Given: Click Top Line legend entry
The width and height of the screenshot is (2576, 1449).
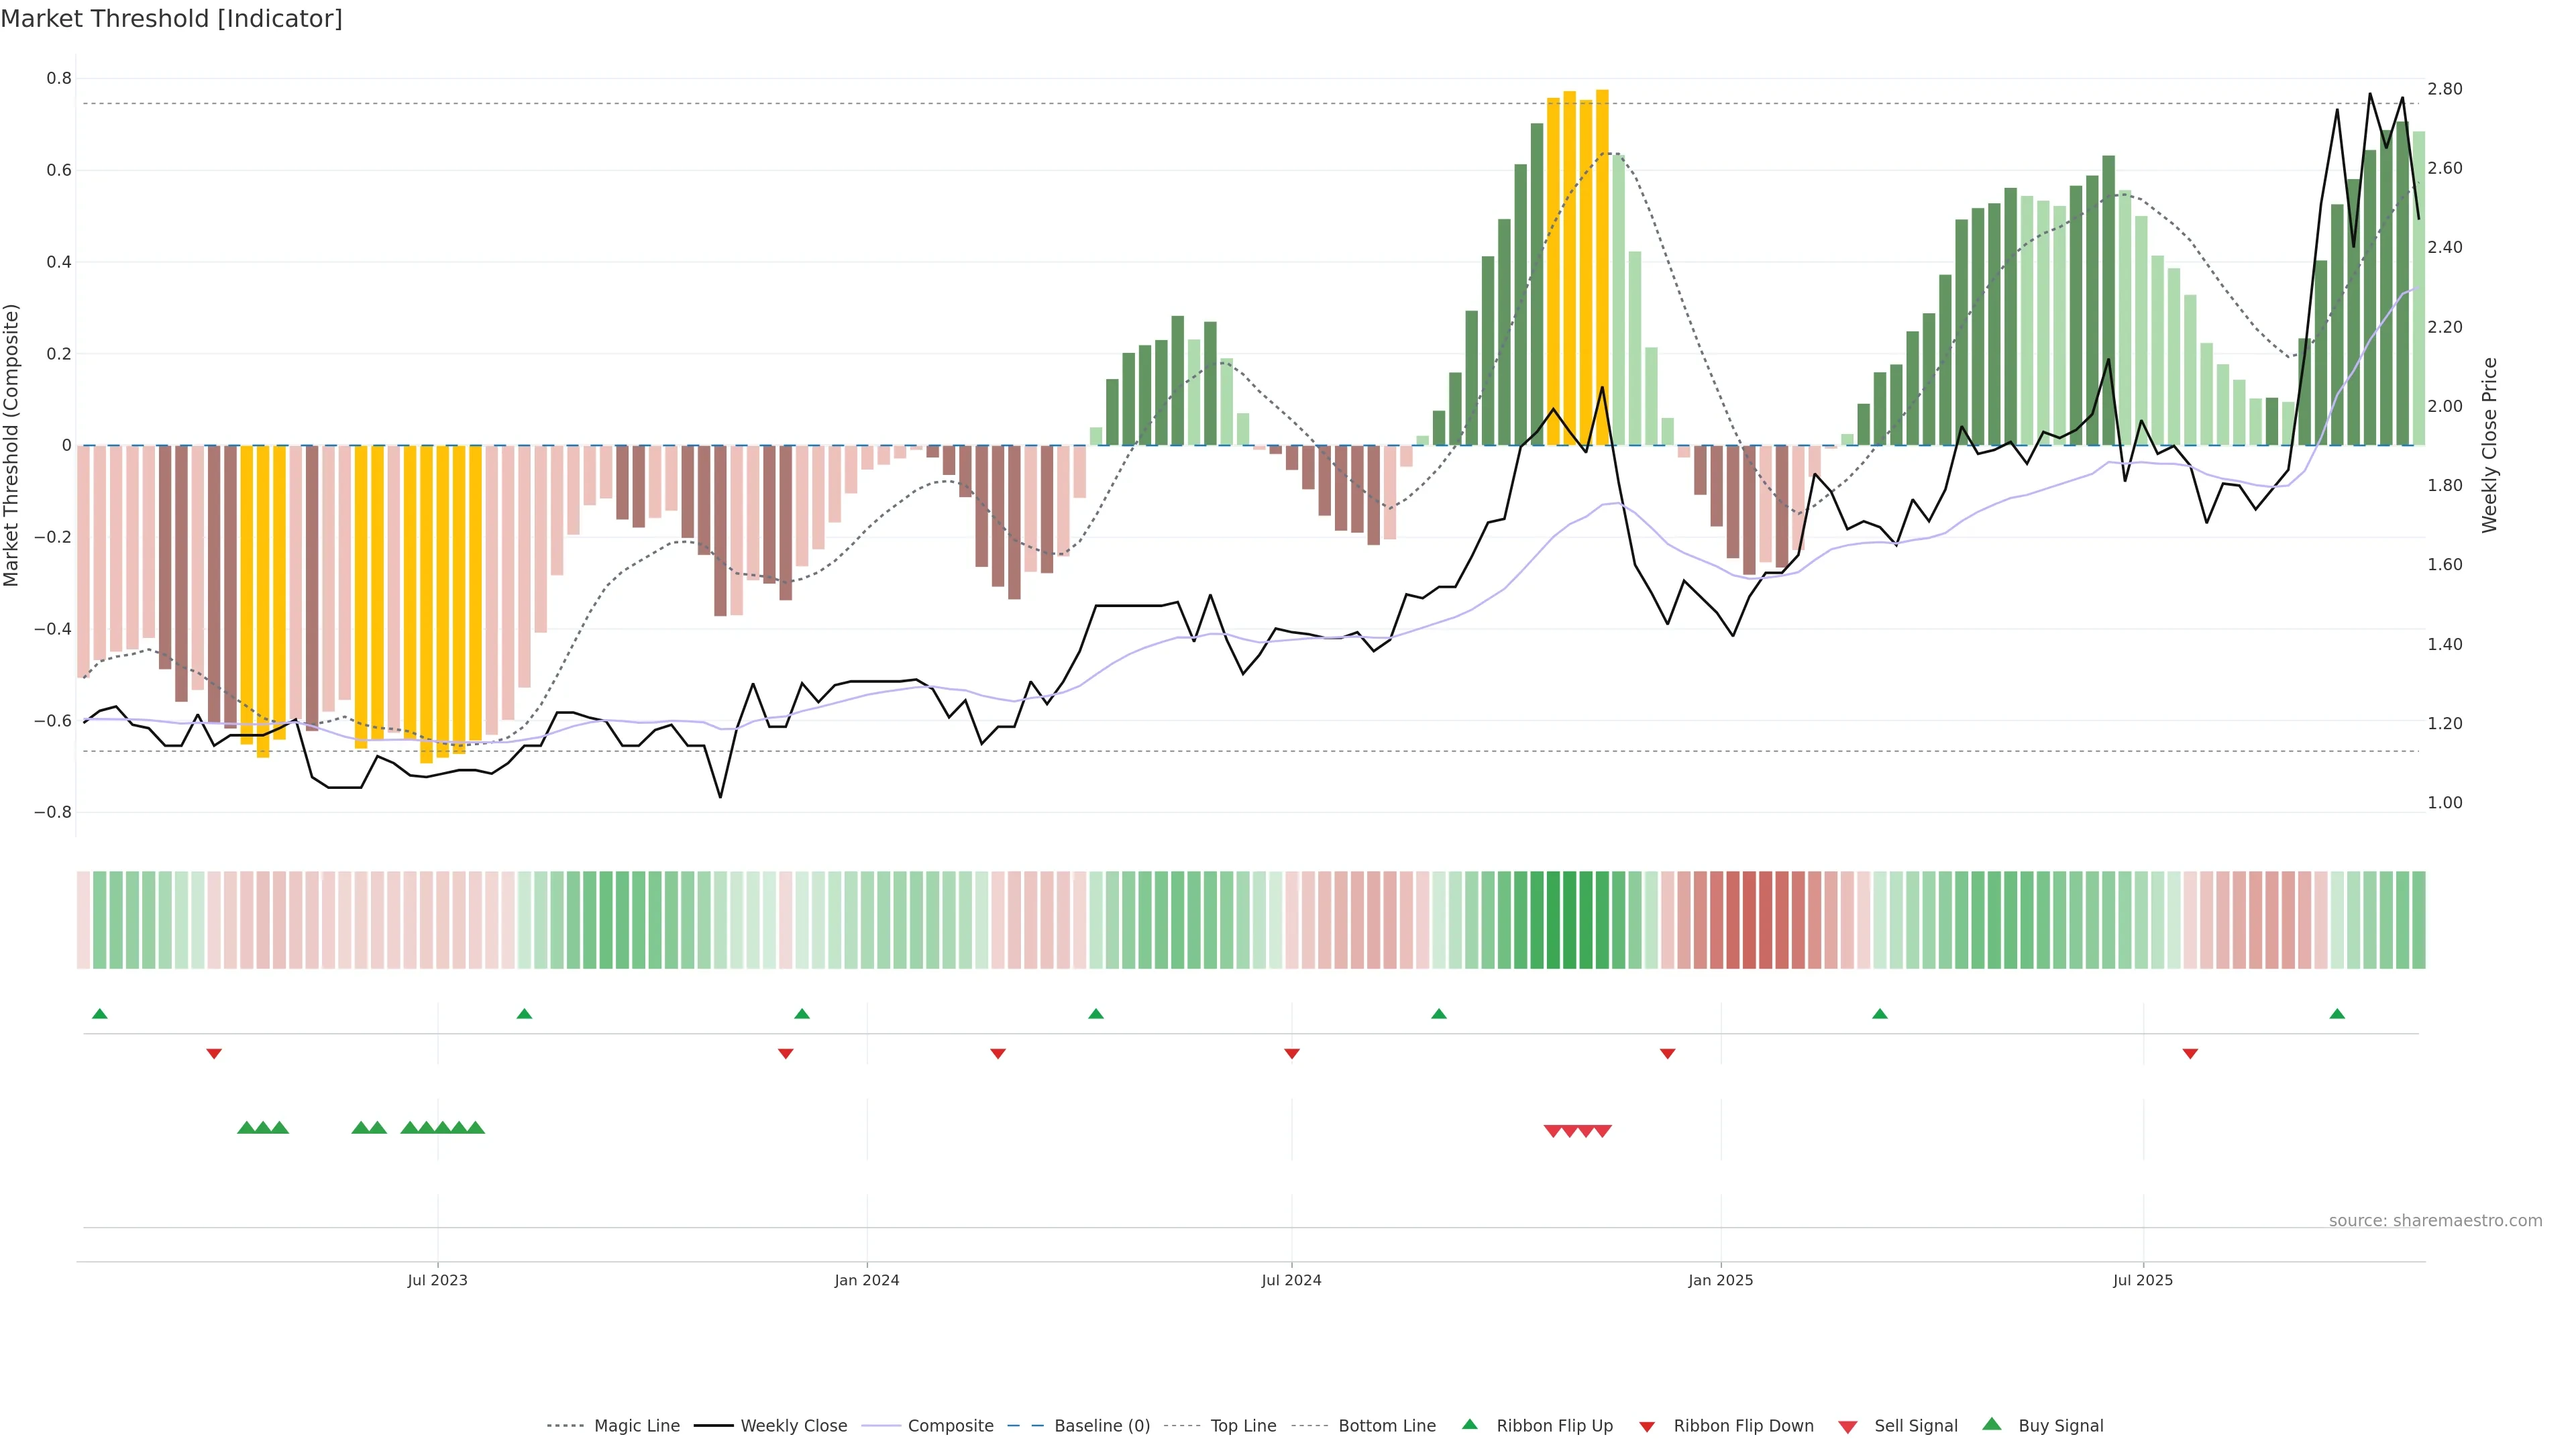Looking at the screenshot, I should coord(1243,1426).
